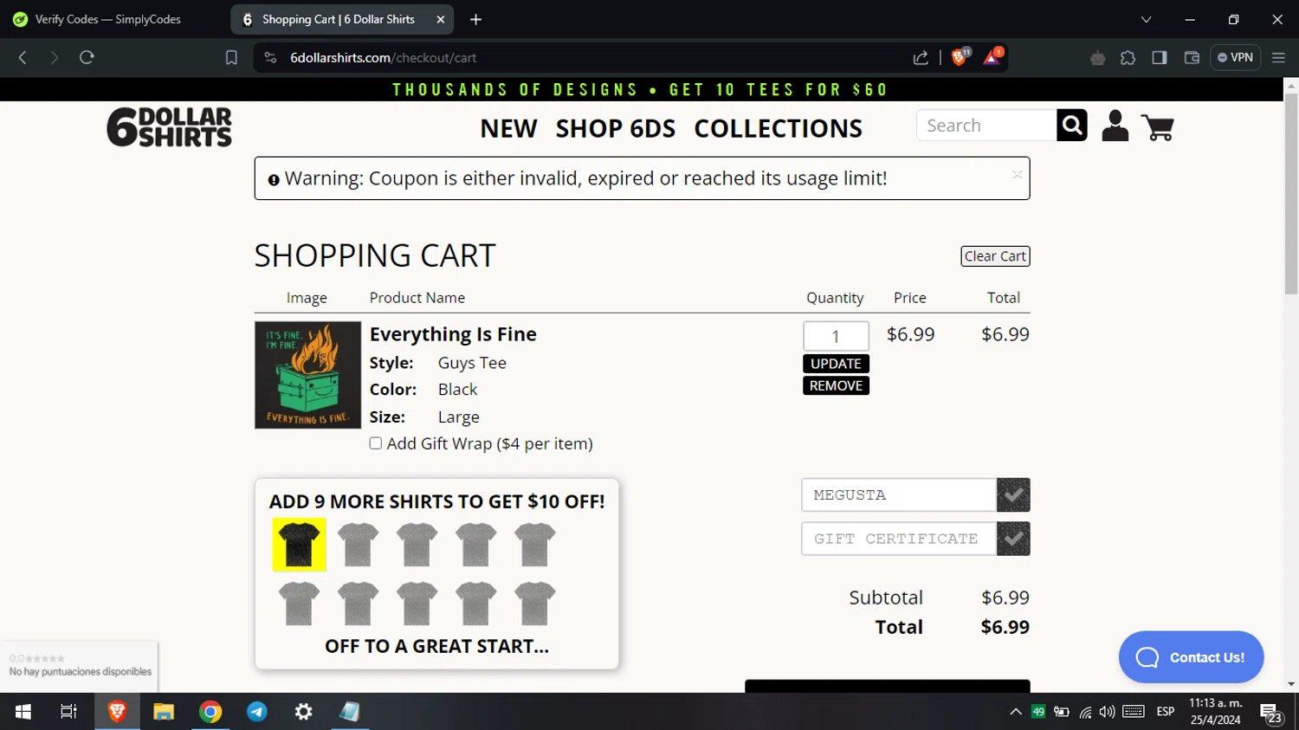Screen dimensions: 1299x730
Task: Open the notification center icon
Action: (x=1270, y=714)
